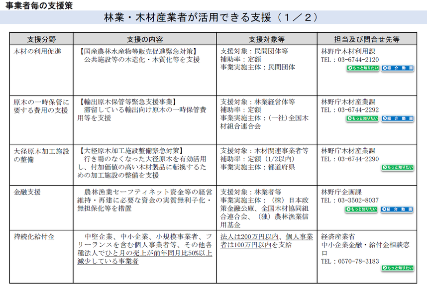Image resolution: width=427 pixels, height=298 pixels.
Task: Click 農林漁業セーフティネット資金 description text
Action: tap(145, 200)
